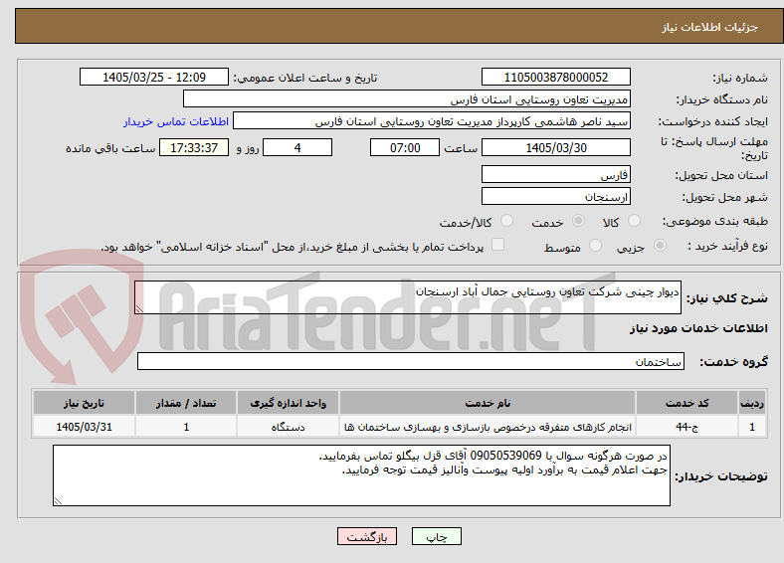Click the request creator name field

pos(432,121)
